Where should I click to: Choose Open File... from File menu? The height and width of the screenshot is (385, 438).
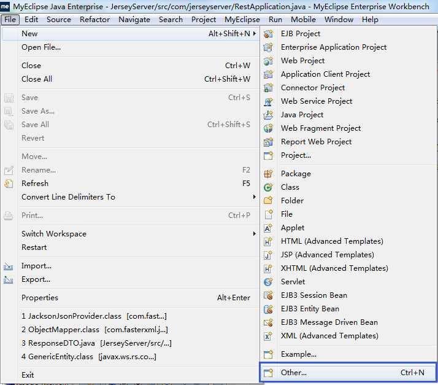pyautogui.click(x=131, y=47)
